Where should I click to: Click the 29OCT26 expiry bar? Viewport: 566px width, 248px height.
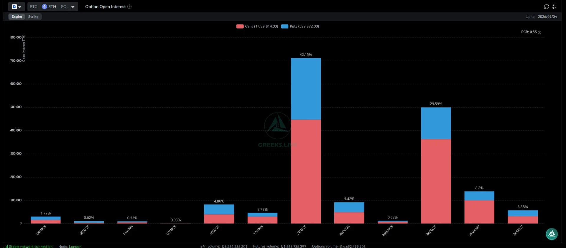(x=349, y=213)
